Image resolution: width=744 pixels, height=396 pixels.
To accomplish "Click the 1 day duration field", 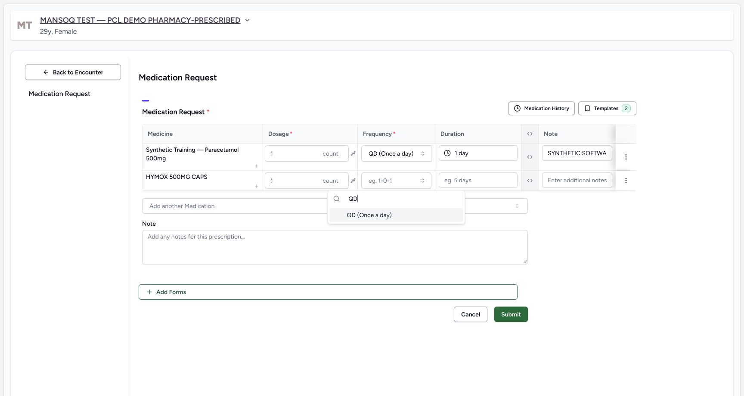I will pyautogui.click(x=478, y=153).
